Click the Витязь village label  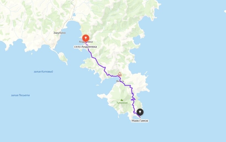pos(120,81)
